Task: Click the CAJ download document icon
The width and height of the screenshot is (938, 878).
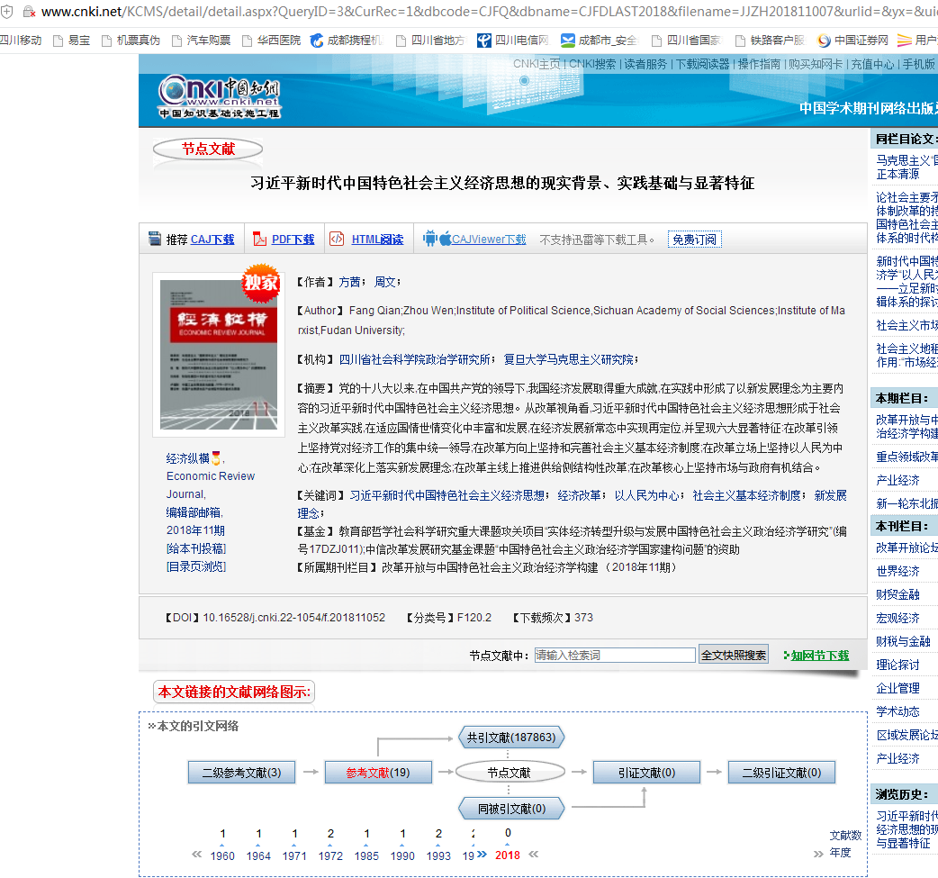Action: [x=155, y=240]
